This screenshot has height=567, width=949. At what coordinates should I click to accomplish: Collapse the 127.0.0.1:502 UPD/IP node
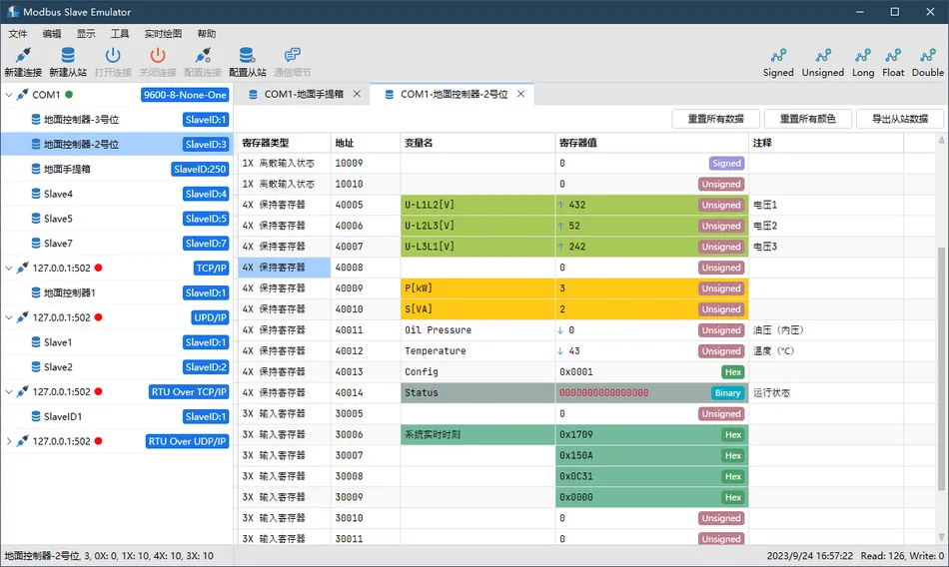9,317
